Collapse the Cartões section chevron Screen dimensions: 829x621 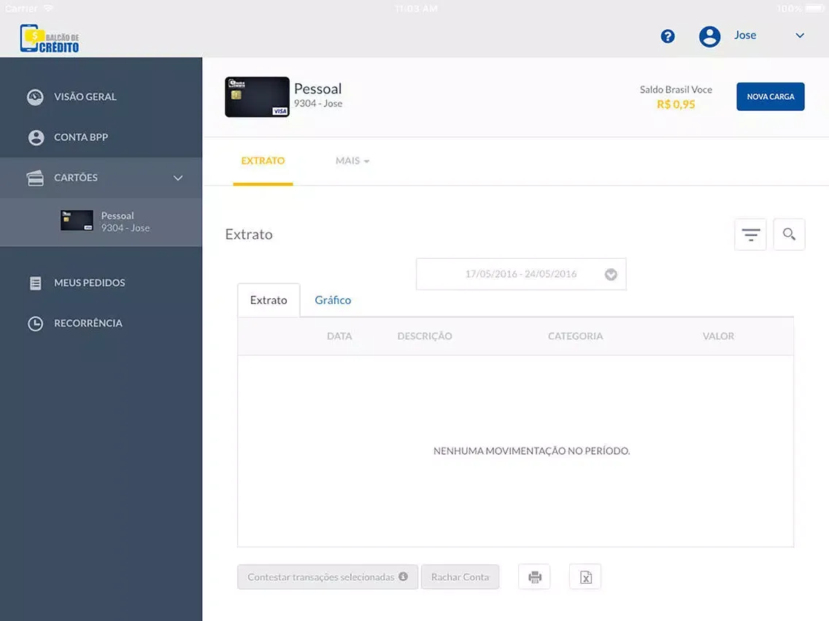tap(178, 179)
